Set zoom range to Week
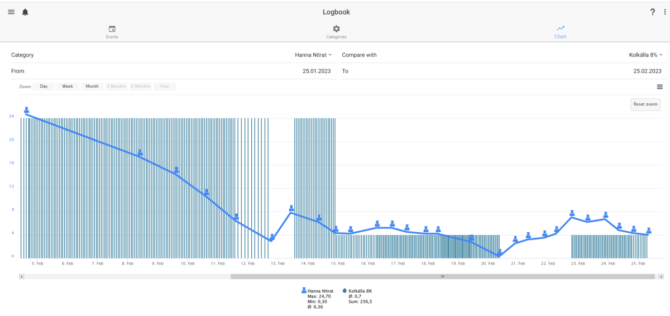 68,87
